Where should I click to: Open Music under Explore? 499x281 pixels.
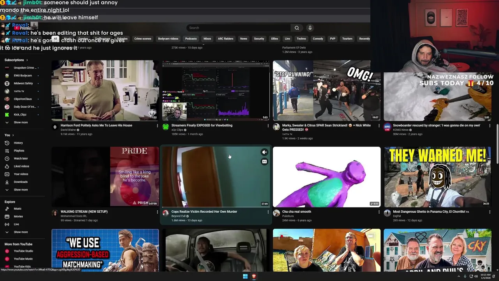(x=18, y=209)
